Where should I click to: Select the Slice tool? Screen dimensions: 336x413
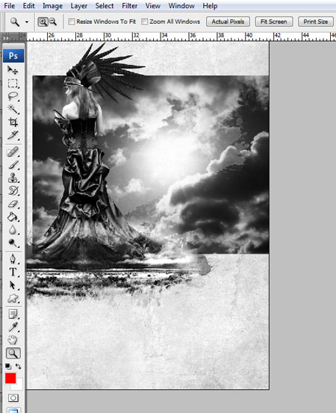(x=13, y=135)
